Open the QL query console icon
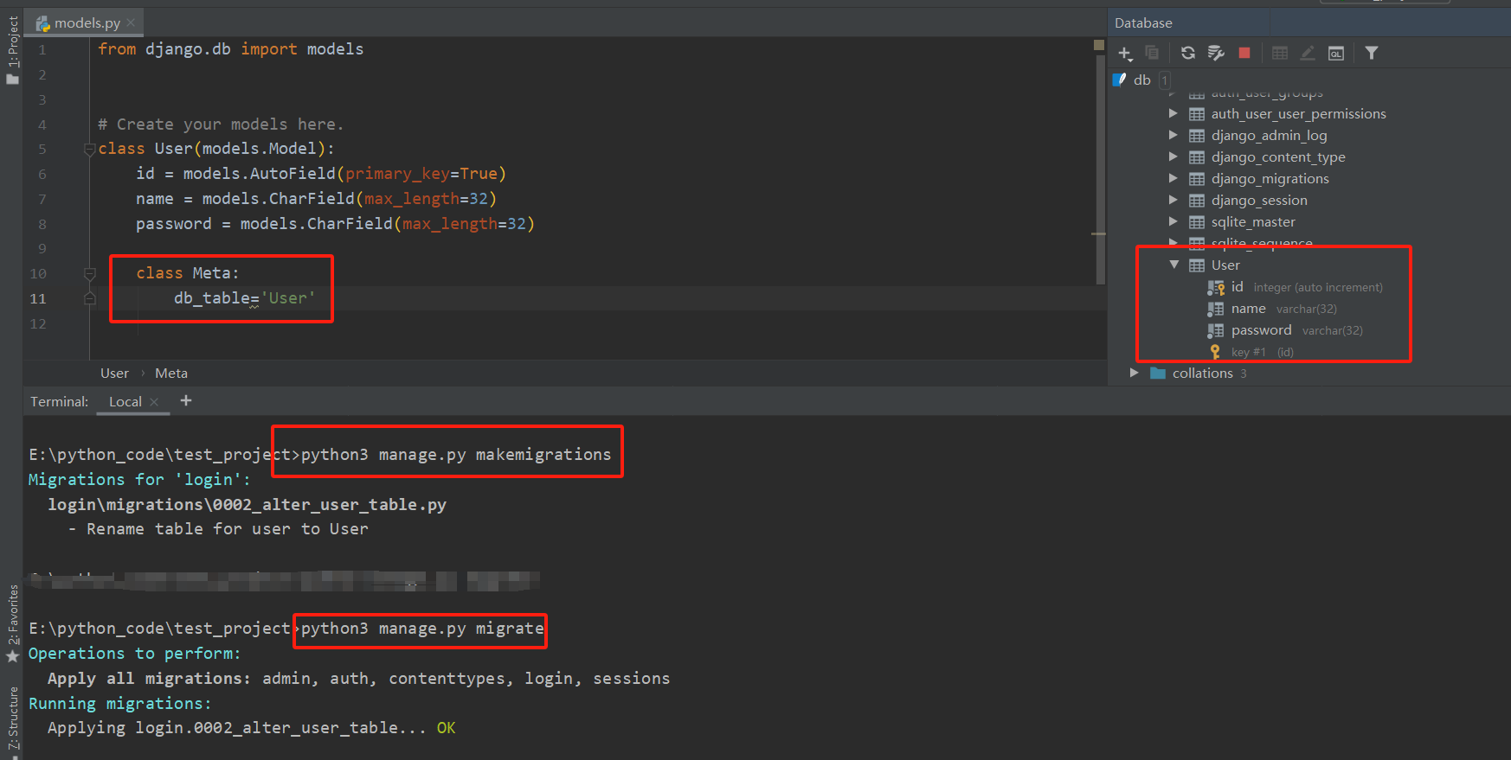 click(1336, 54)
